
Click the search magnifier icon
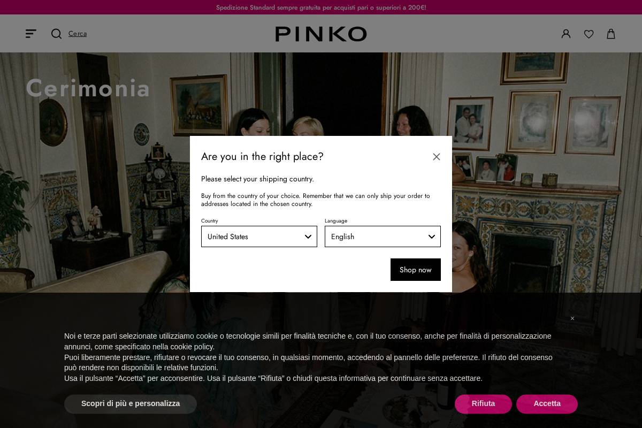click(x=56, y=33)
